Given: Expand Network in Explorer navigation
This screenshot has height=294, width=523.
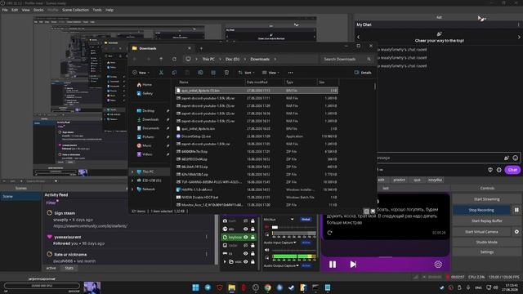Looking at the screenshot, I should pos(132,189).
